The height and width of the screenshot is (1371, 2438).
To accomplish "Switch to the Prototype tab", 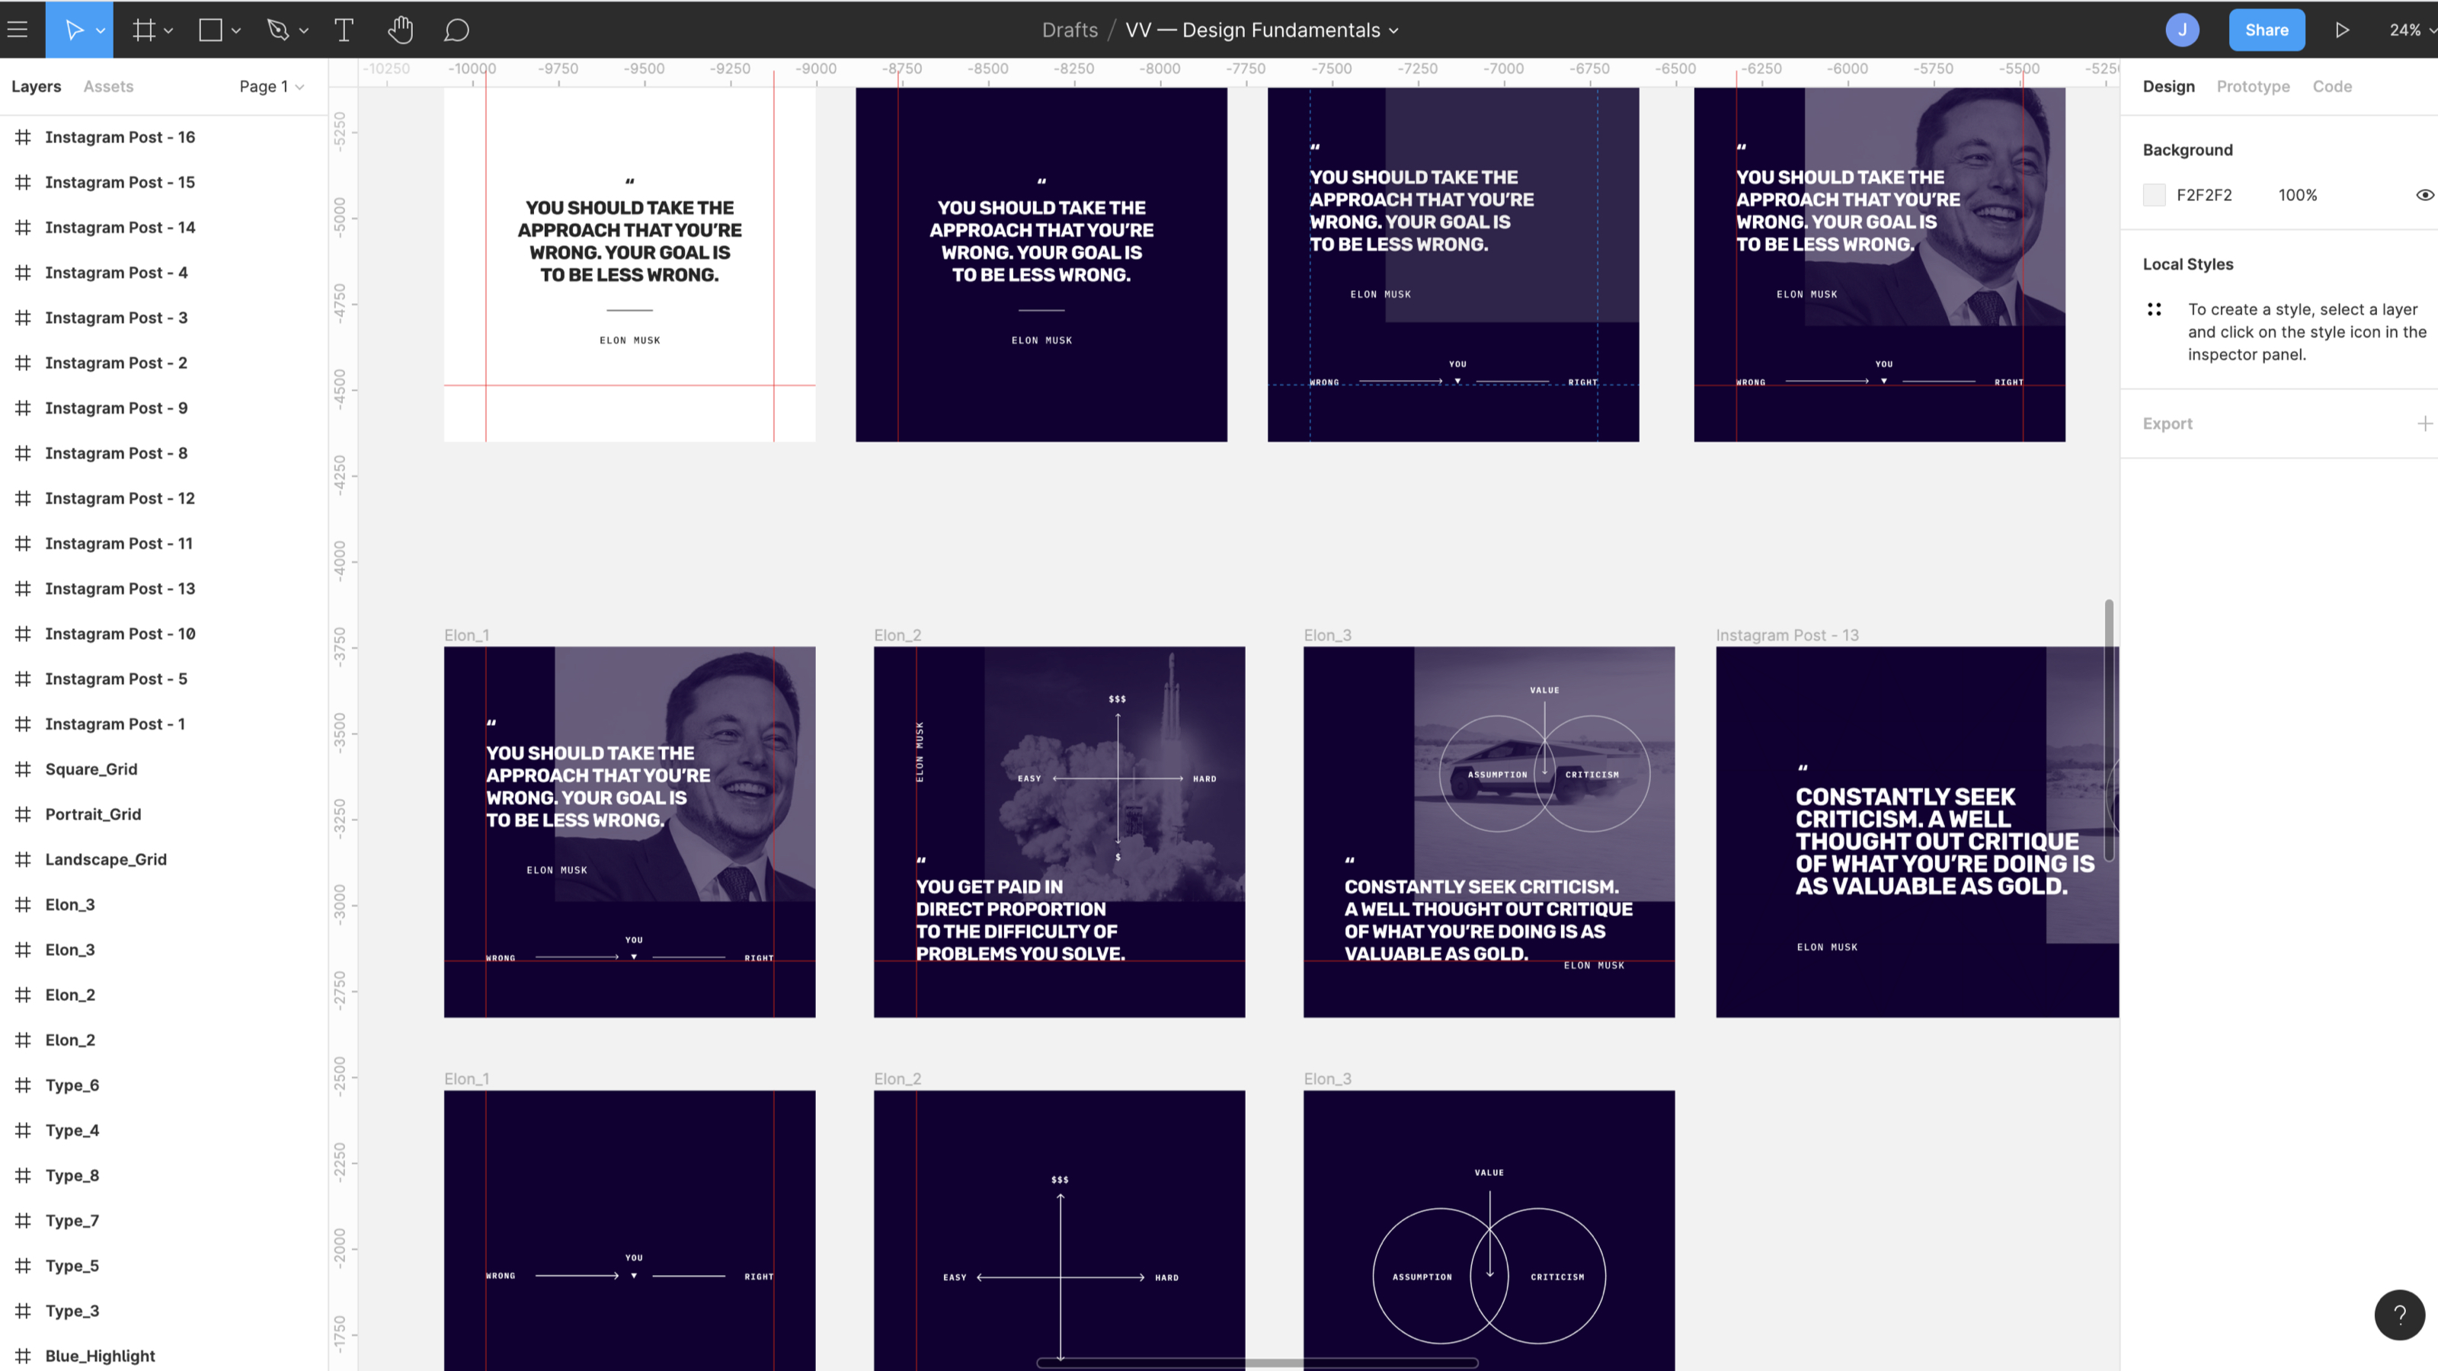I will click(x=2253, y=86).
